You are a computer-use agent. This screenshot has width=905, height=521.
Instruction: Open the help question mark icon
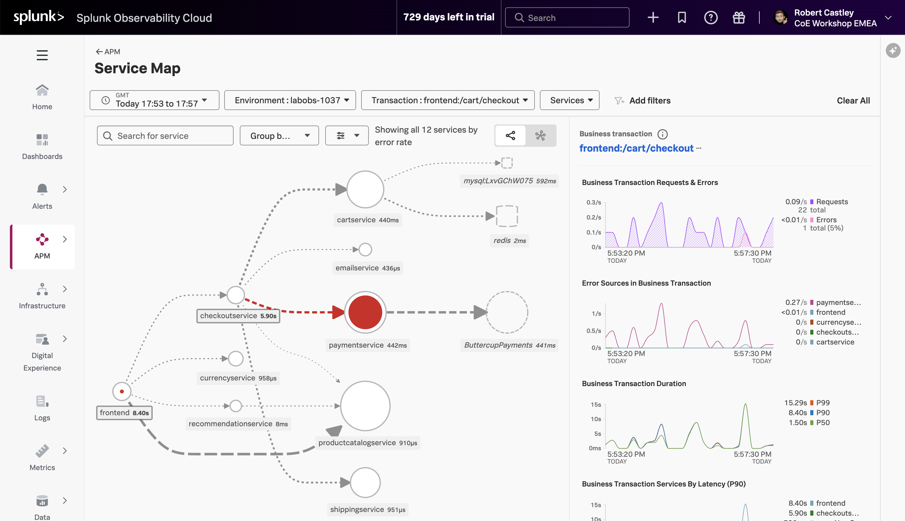(x=710, y=18)
